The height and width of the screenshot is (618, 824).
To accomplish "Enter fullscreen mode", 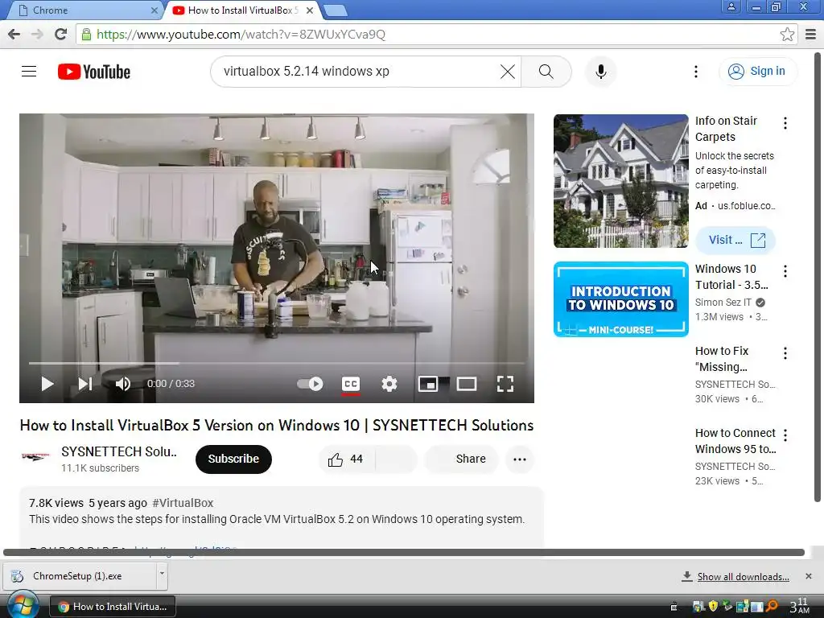I will [x=505, y=384].
